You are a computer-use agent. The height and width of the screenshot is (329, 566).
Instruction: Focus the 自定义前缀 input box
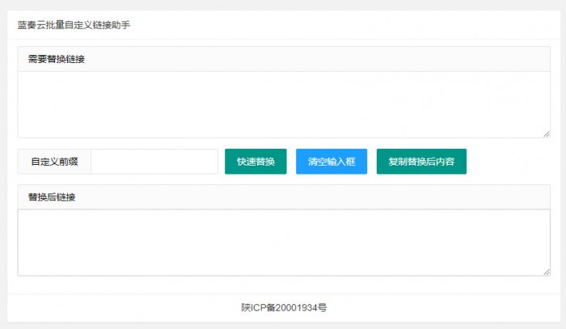(x=154, y=162)
